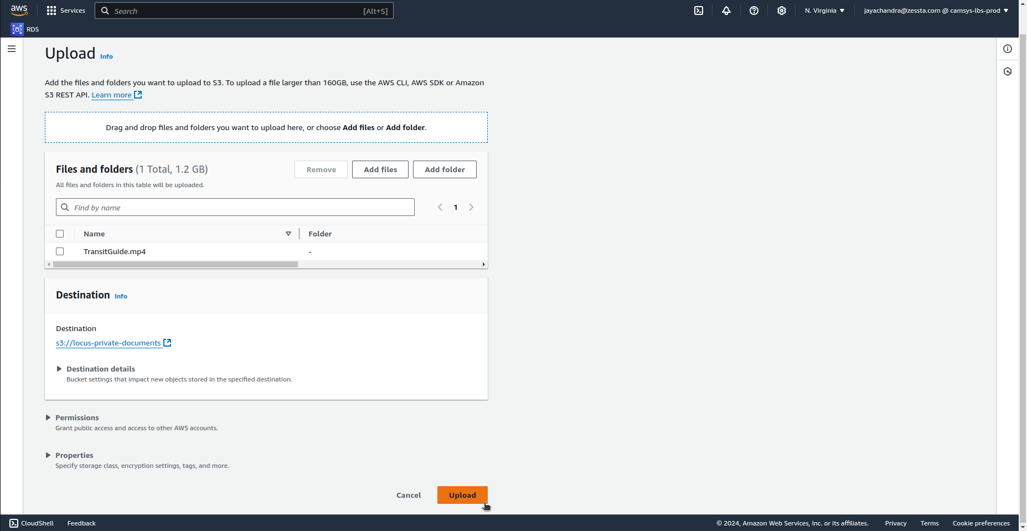Open the account menu for jayachandra@zessta.com
The height and width of the screenshot is (531, 1027).
click(936, 11)
